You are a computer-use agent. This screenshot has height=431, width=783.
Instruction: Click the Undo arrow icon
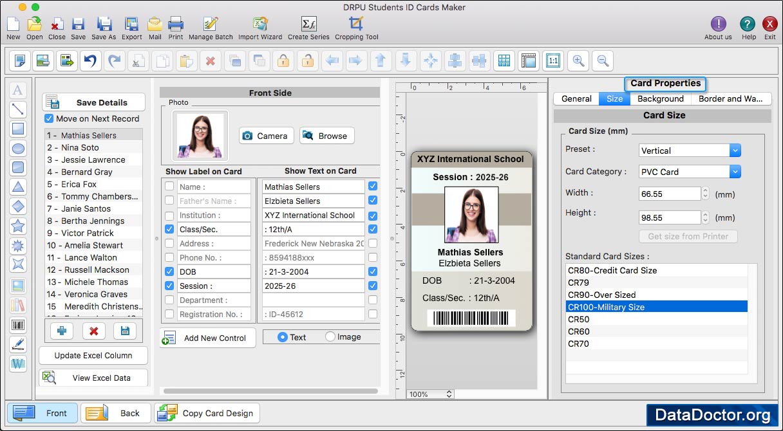(90, 61)
